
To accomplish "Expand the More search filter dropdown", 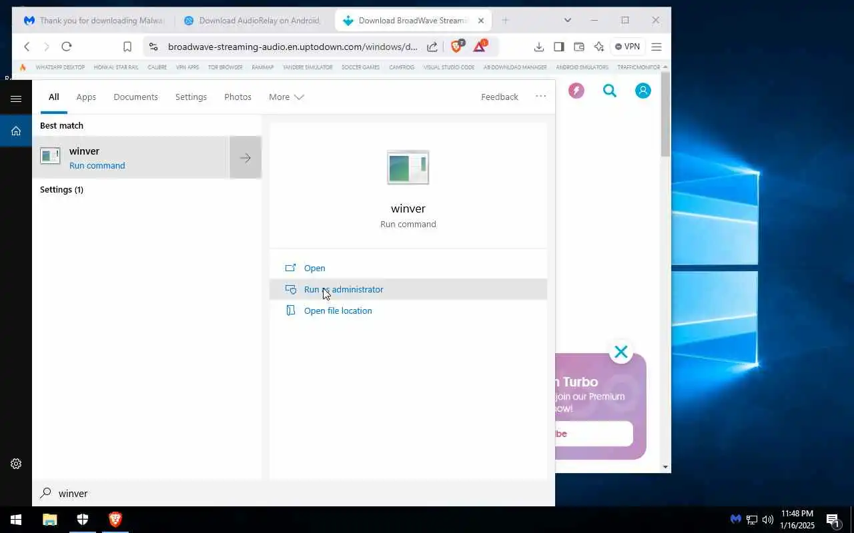I will (286, 97).
